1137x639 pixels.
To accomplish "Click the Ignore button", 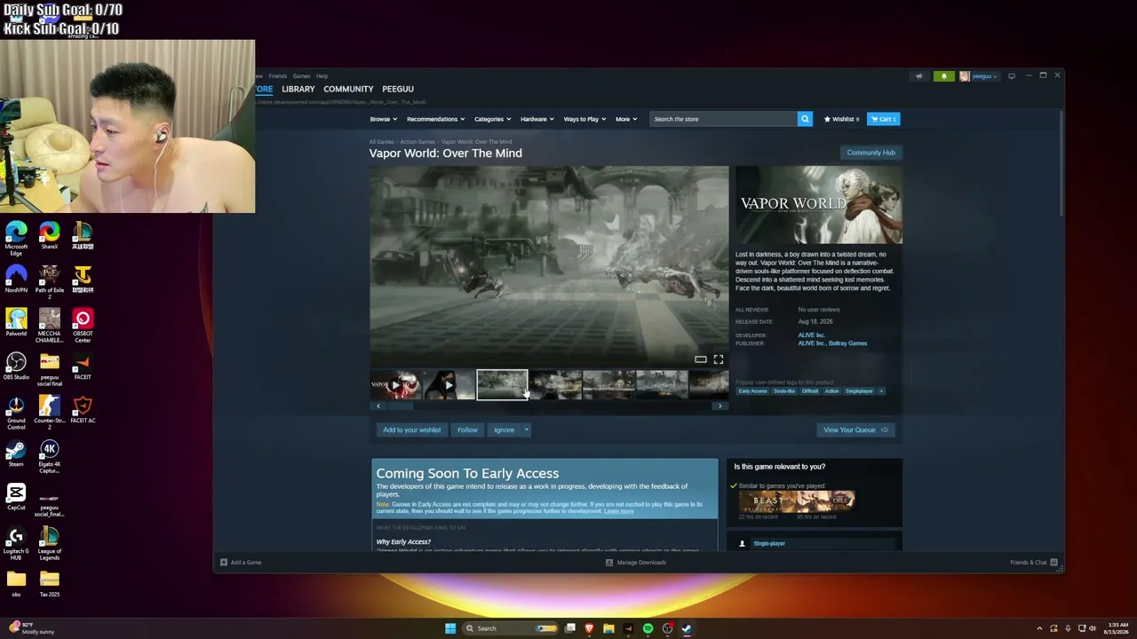I will [x=505, y=430].
